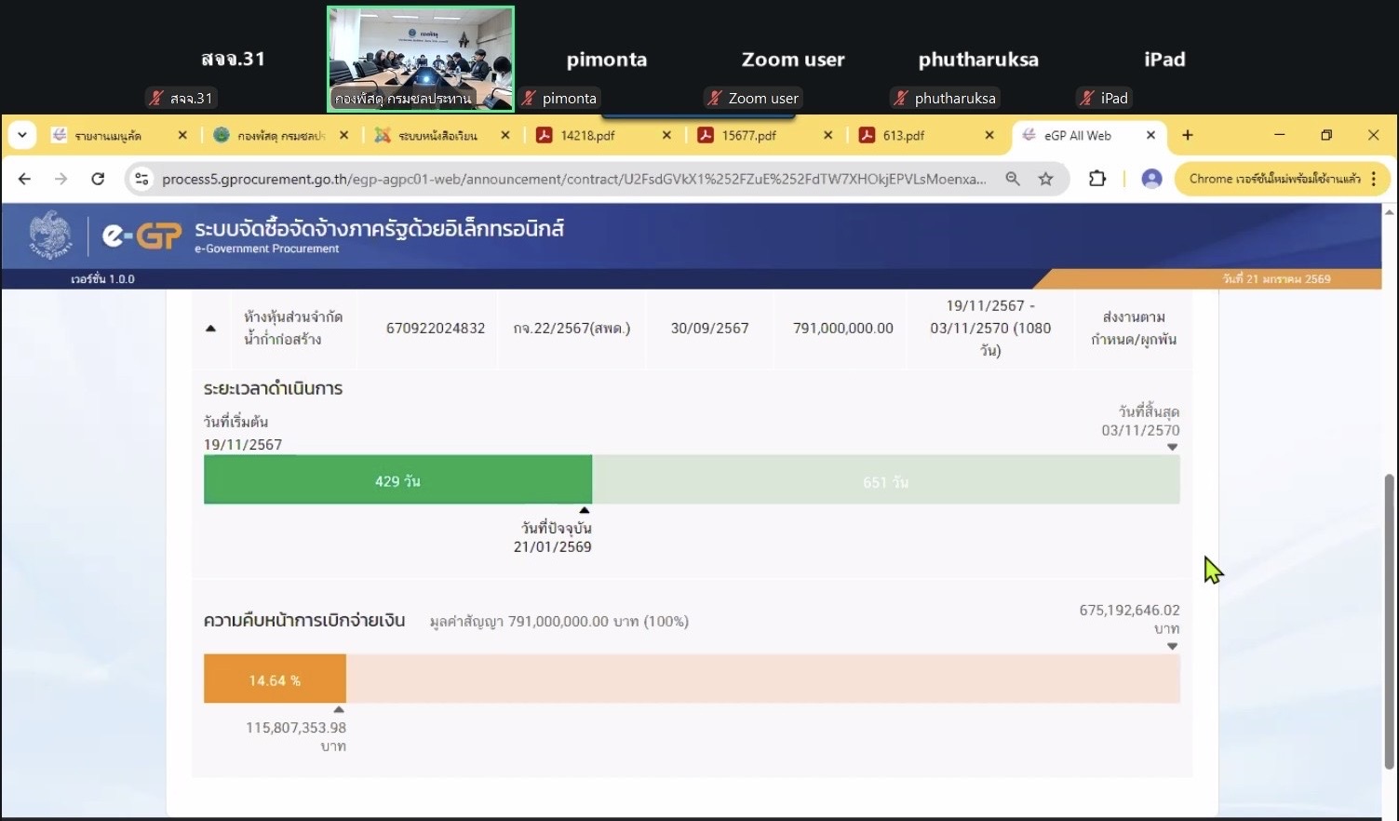The image size is (1399, 821).
Task: Open a new browser tab
Action: pos(1188,135)
